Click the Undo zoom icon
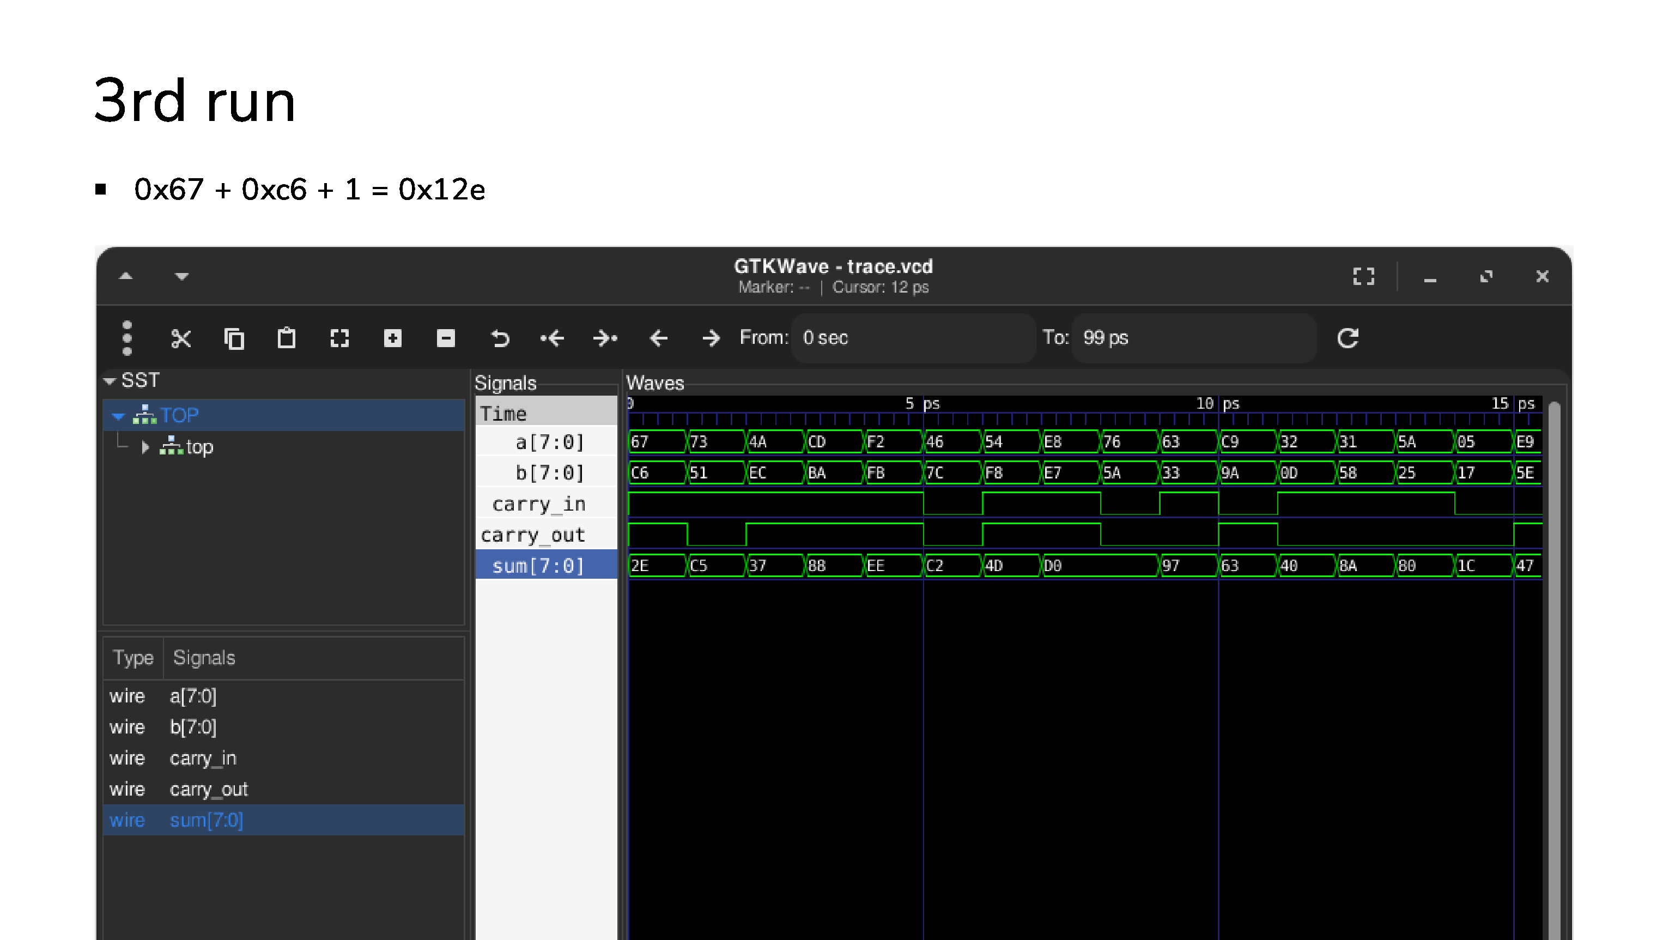Viewport: 1669px width, 940px height. coord(500,338)
